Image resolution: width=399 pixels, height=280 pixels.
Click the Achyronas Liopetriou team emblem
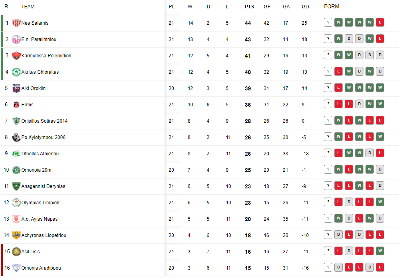click(16, 235)
